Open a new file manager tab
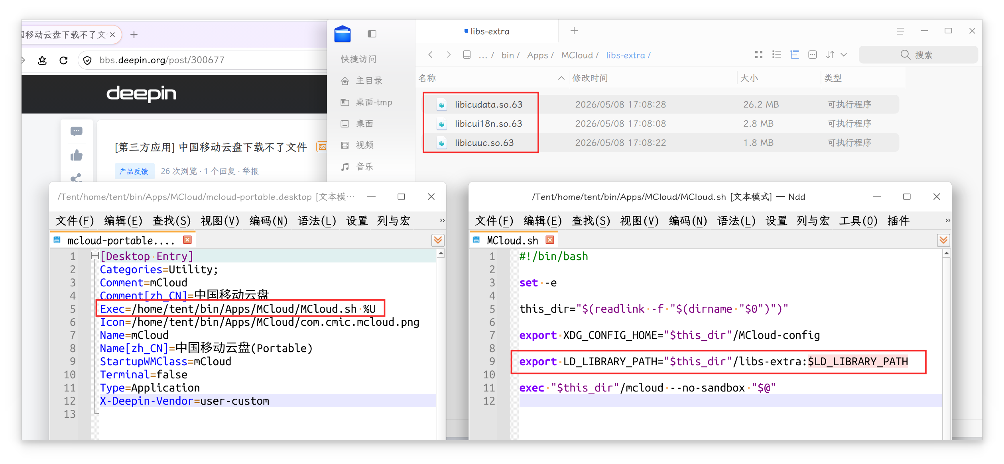 (x=574, y=31)
